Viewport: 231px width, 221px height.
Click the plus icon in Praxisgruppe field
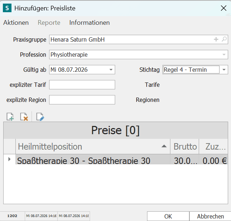pyautogui.click(x=216, y=39)
